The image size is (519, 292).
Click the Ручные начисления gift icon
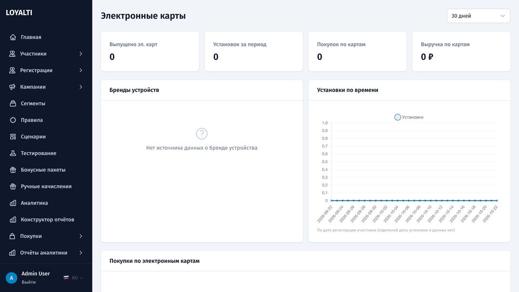13,186
